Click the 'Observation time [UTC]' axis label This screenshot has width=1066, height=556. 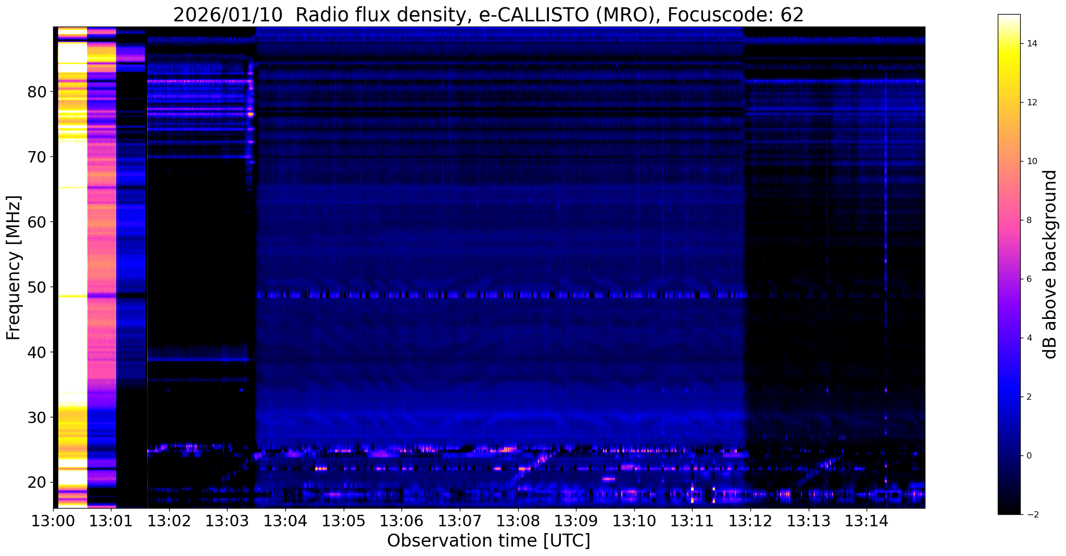click(x=488, y=541)
